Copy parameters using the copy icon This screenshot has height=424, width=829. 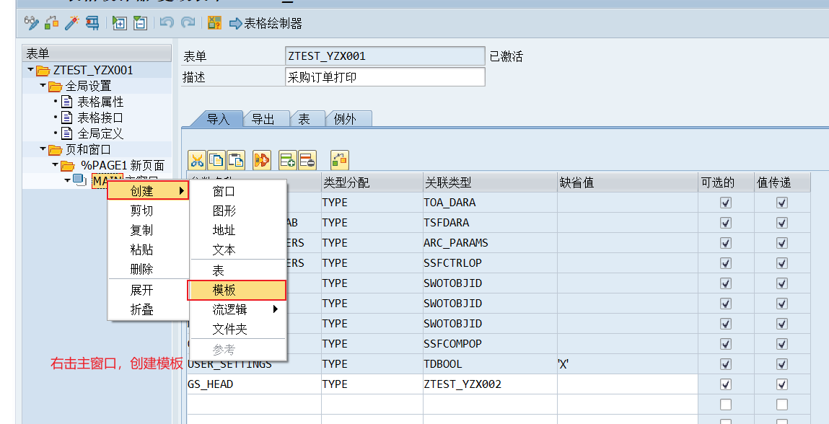[x=215, y=160]
